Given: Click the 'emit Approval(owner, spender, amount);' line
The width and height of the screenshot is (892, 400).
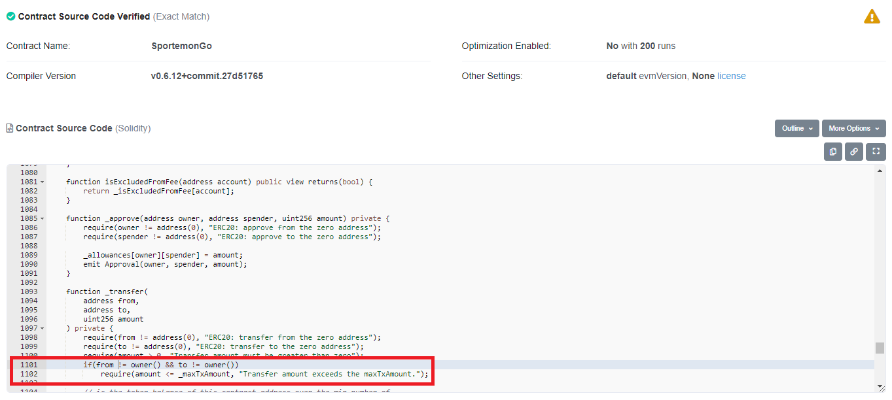Looking at the screenshot, I should [x=165, y=264].
